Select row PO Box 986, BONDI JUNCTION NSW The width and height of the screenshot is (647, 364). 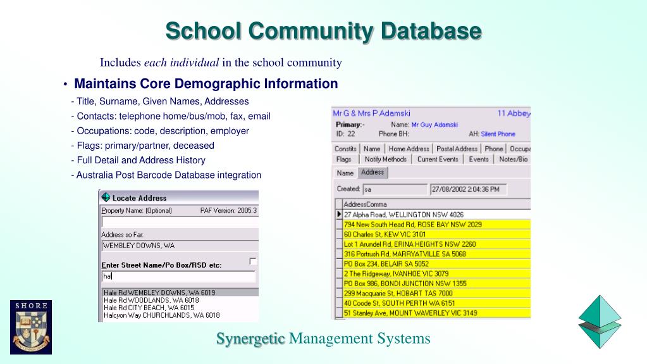(436, 284)
